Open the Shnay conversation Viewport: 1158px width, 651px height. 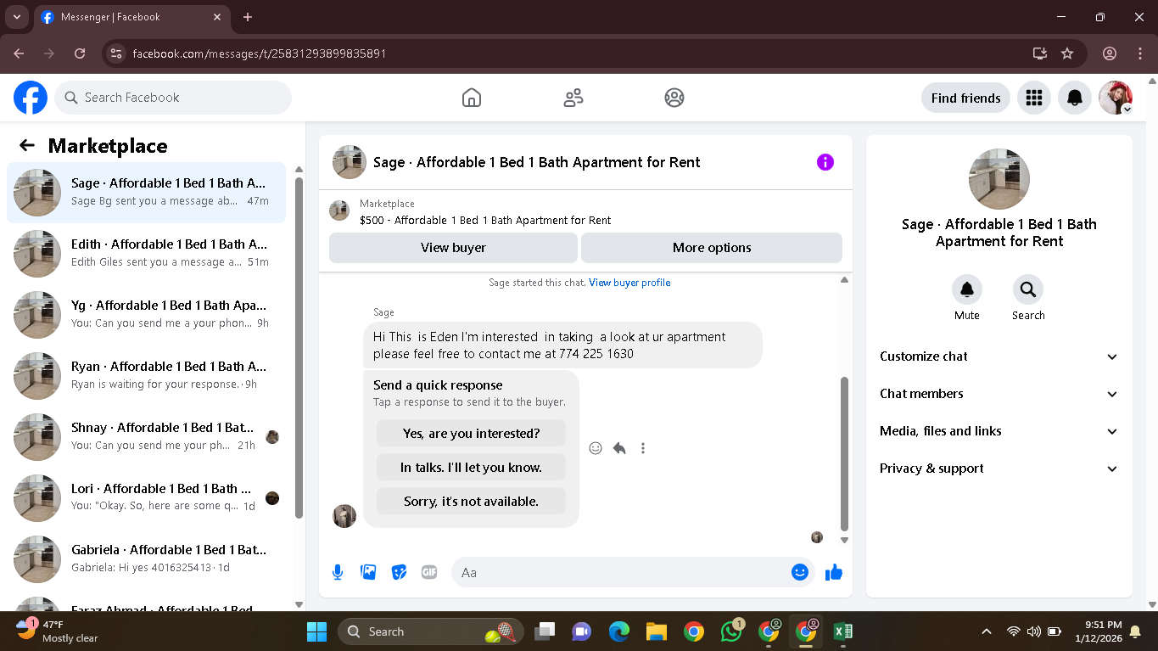pyautogui.click(x=146, y=437)
